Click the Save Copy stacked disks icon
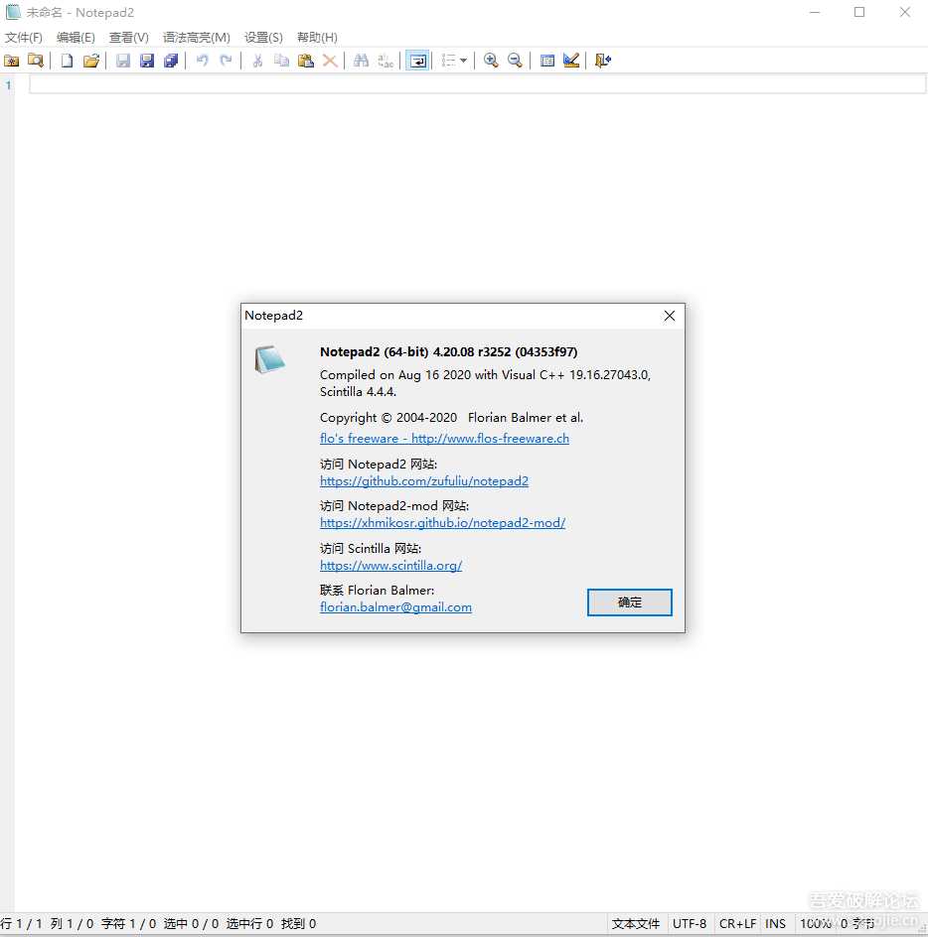Screen dimensions: 928x937 tap(171, 61)
